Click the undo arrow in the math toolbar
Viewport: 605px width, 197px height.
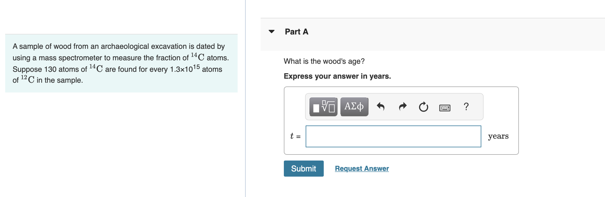(381, 107)
